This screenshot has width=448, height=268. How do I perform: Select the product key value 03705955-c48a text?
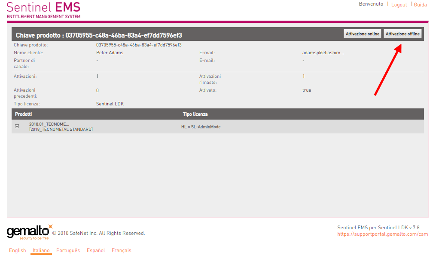139,45
